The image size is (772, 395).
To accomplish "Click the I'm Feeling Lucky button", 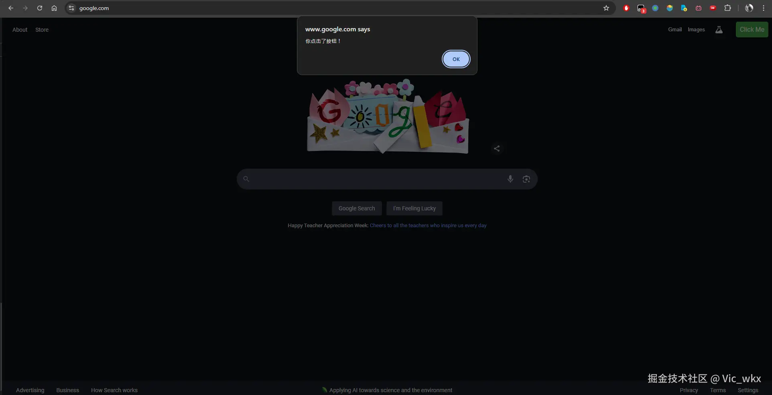I will [x=414, y=208].
